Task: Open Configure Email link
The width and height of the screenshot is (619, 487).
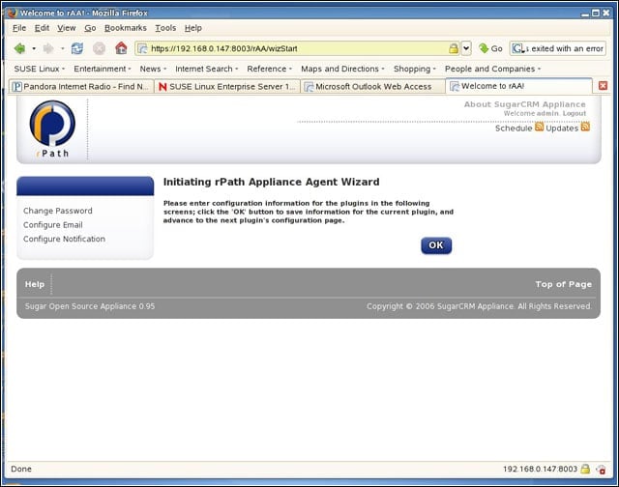Action: pyautogui.click(x=53, y=225)
